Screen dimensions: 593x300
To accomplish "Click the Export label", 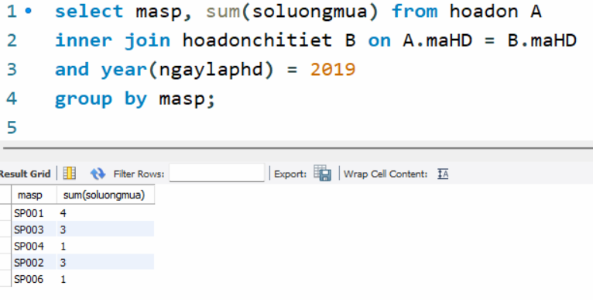I will [290, 174].
